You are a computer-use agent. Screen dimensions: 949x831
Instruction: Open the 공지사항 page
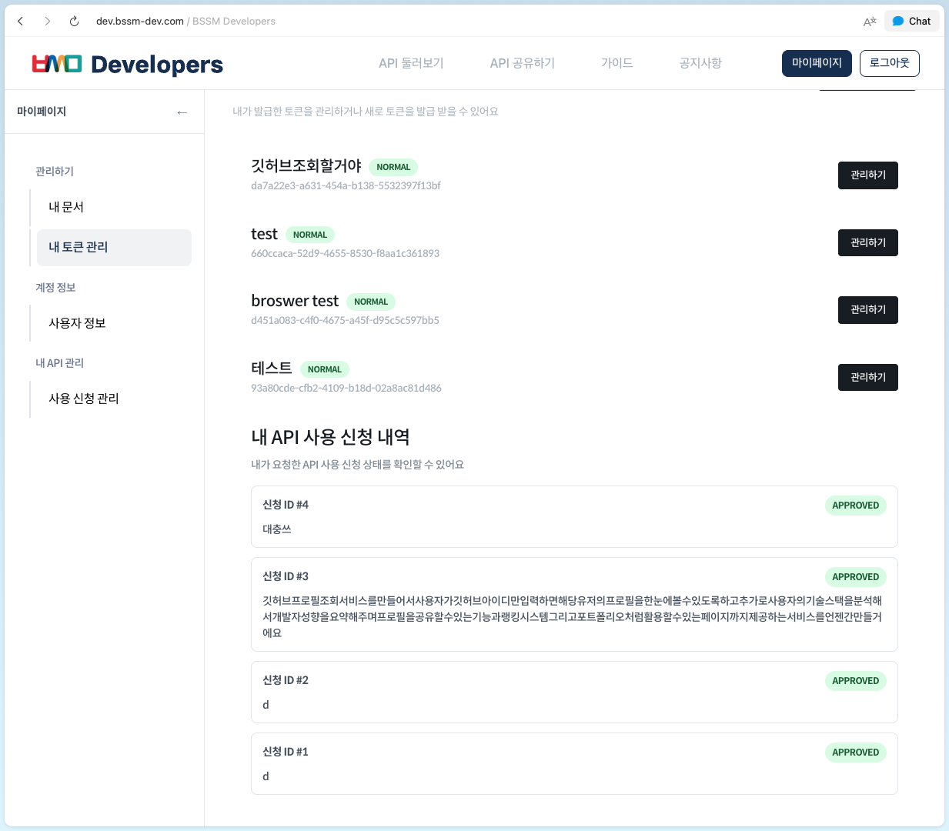coord(700,63)
